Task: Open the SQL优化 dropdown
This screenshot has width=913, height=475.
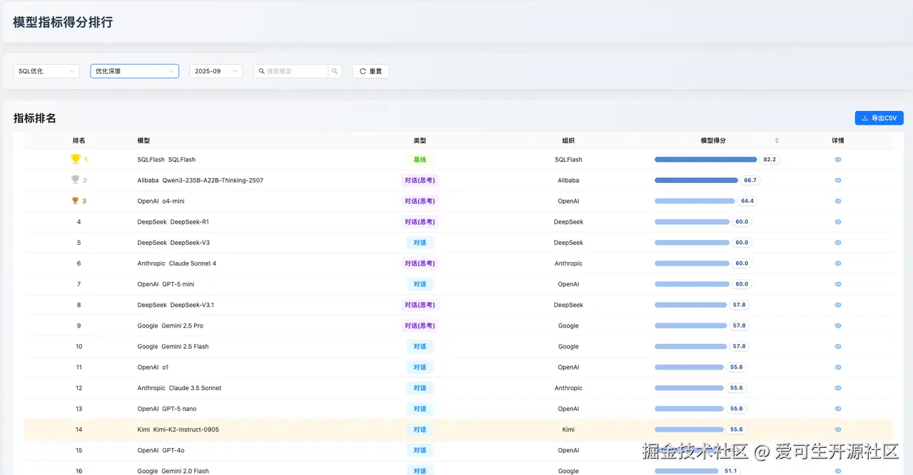Action: (46, 71)
